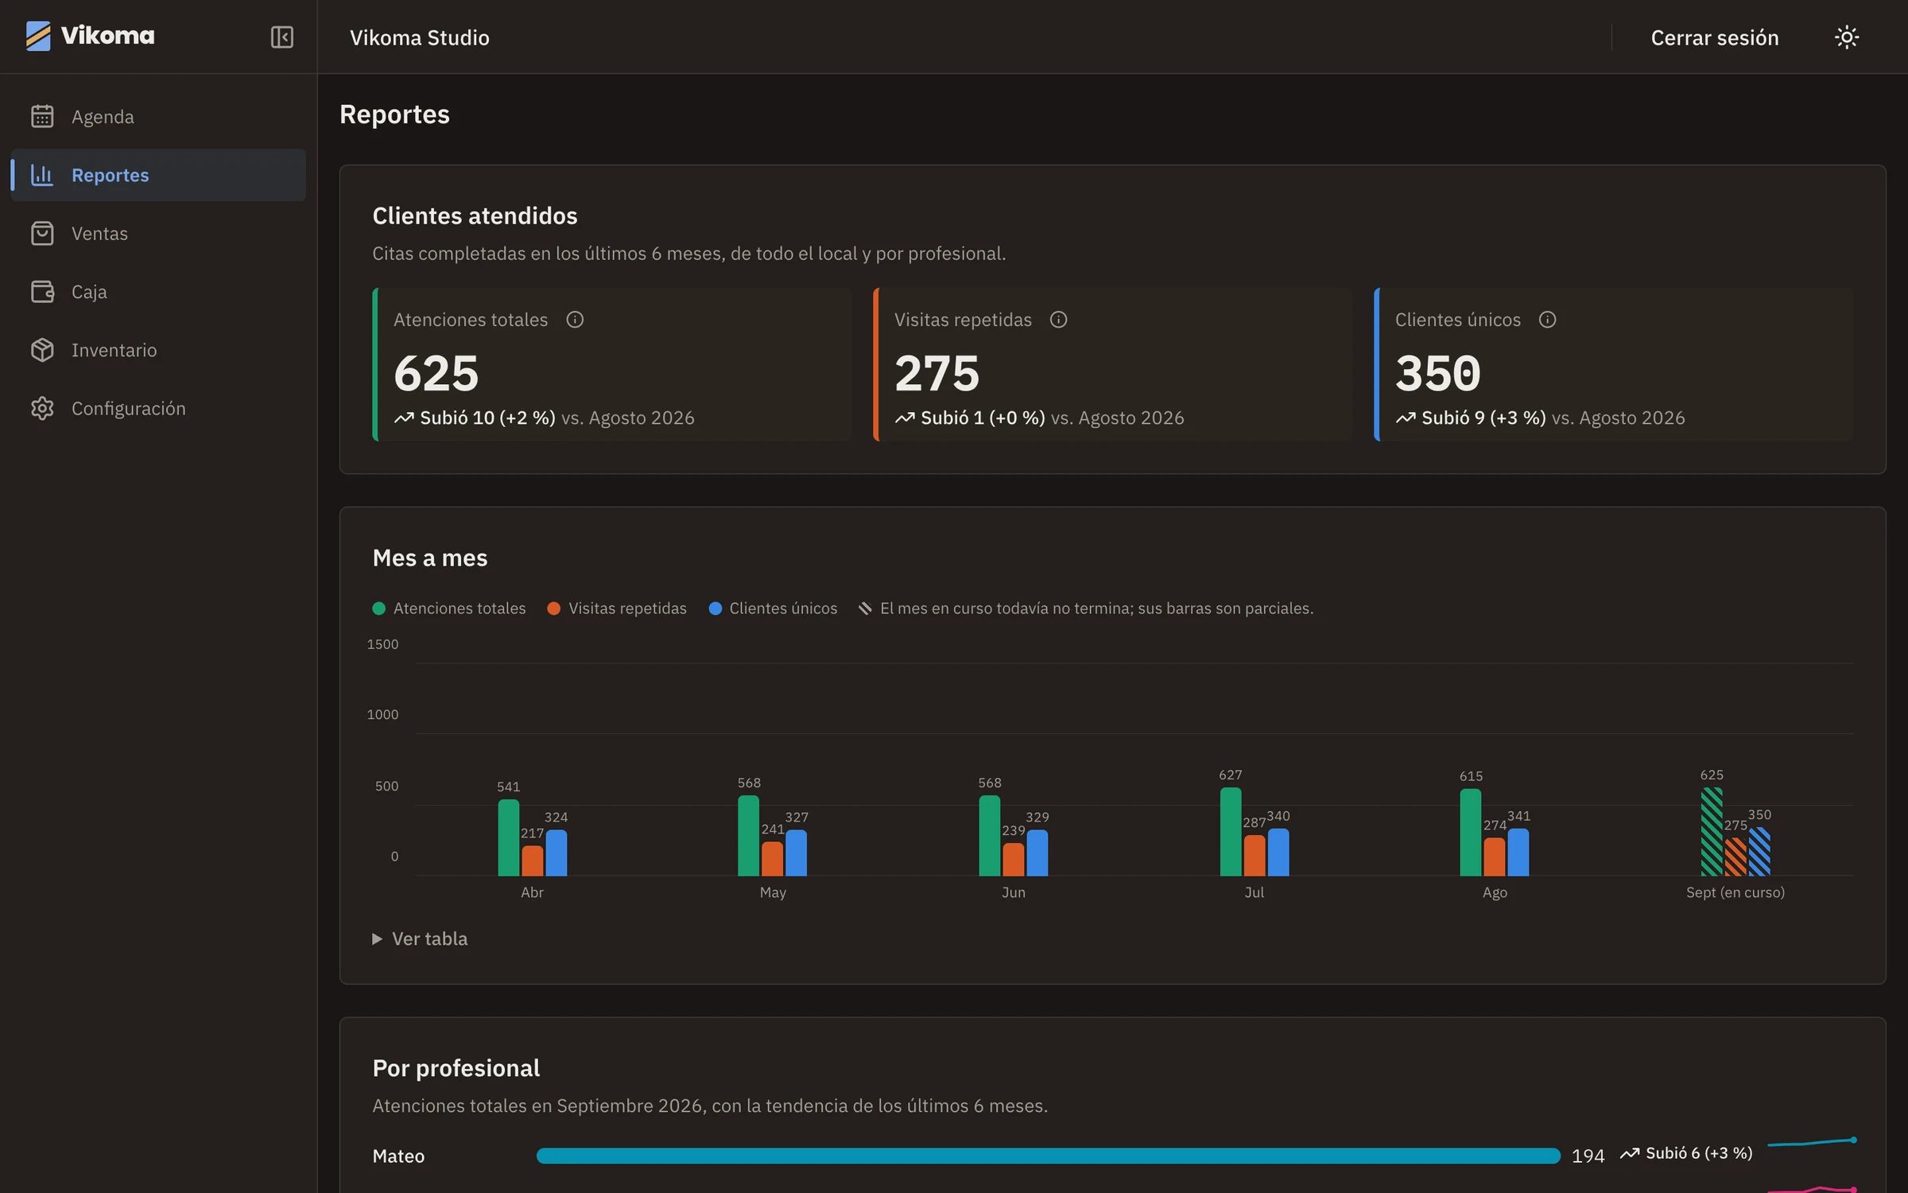This screenshot has height=1193, width=1908.
Task: Click Cerrar sesión to log out
Action: (x=1714, y=37)
